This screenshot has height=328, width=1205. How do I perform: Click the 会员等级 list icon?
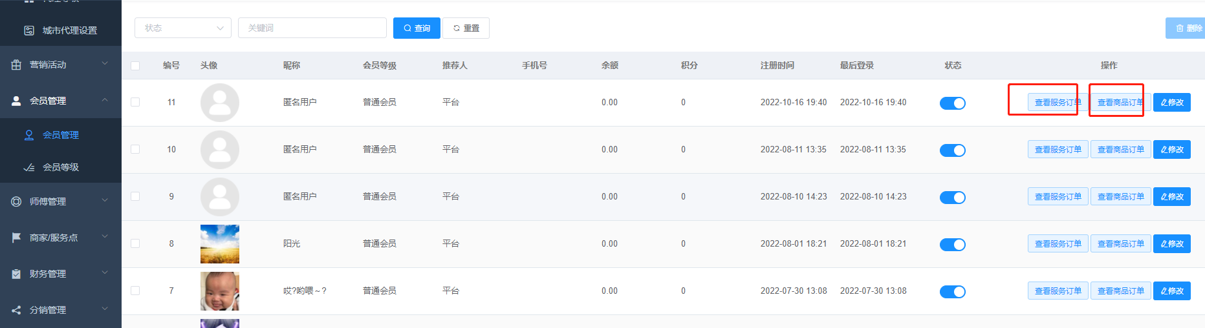[29, 167]
